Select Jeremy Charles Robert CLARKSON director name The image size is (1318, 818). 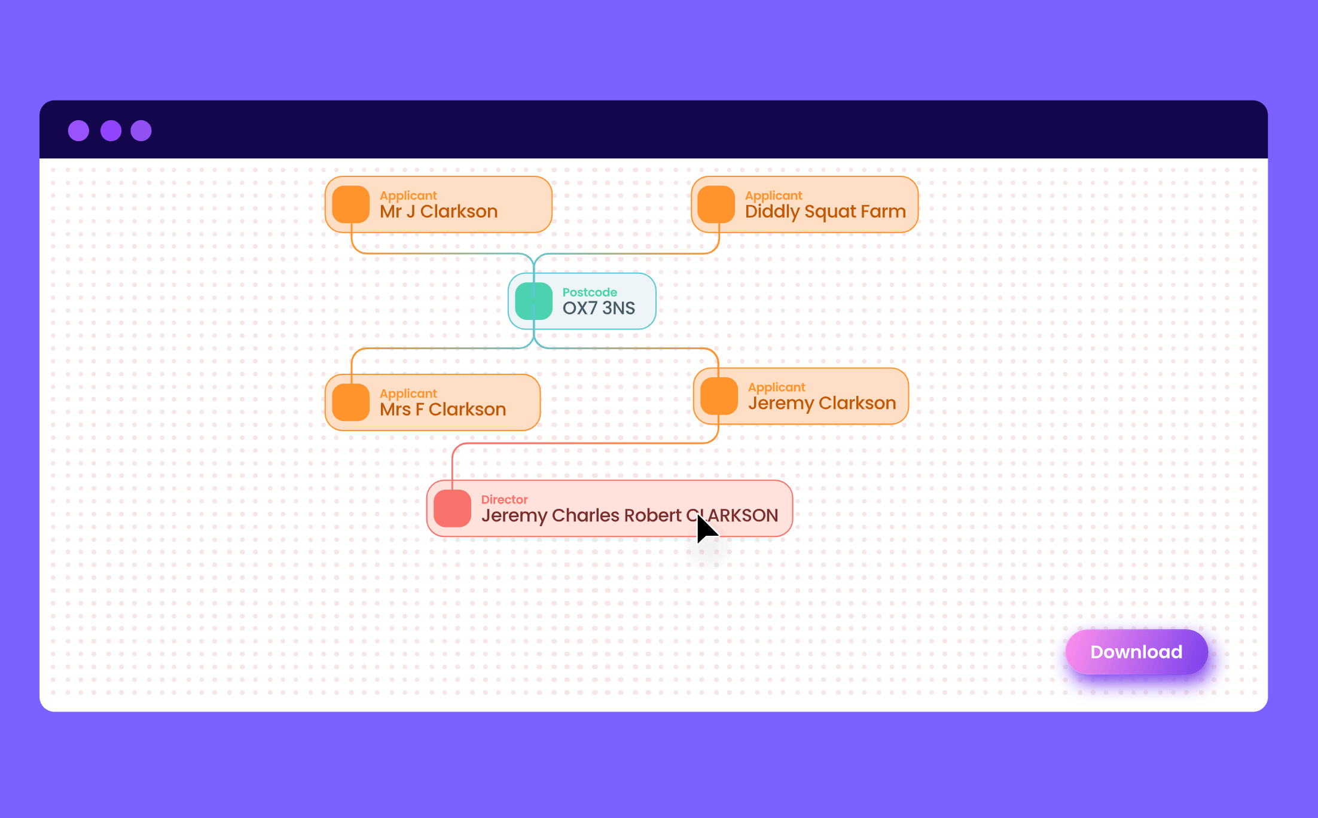click(x=629, y=515)
